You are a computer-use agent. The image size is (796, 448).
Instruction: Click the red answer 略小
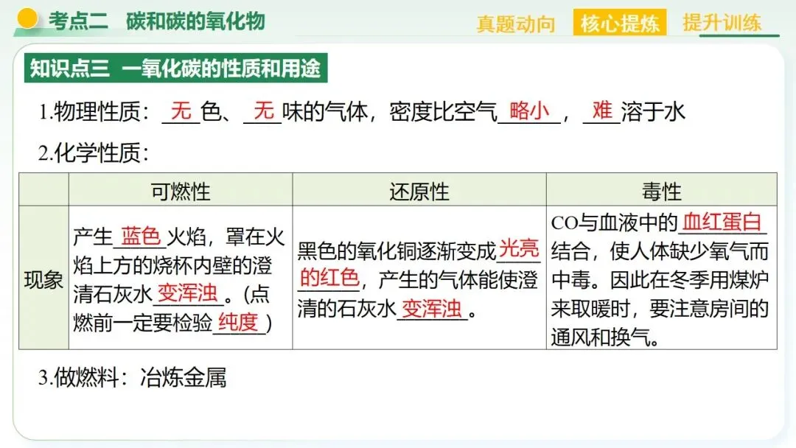point(529,111)
